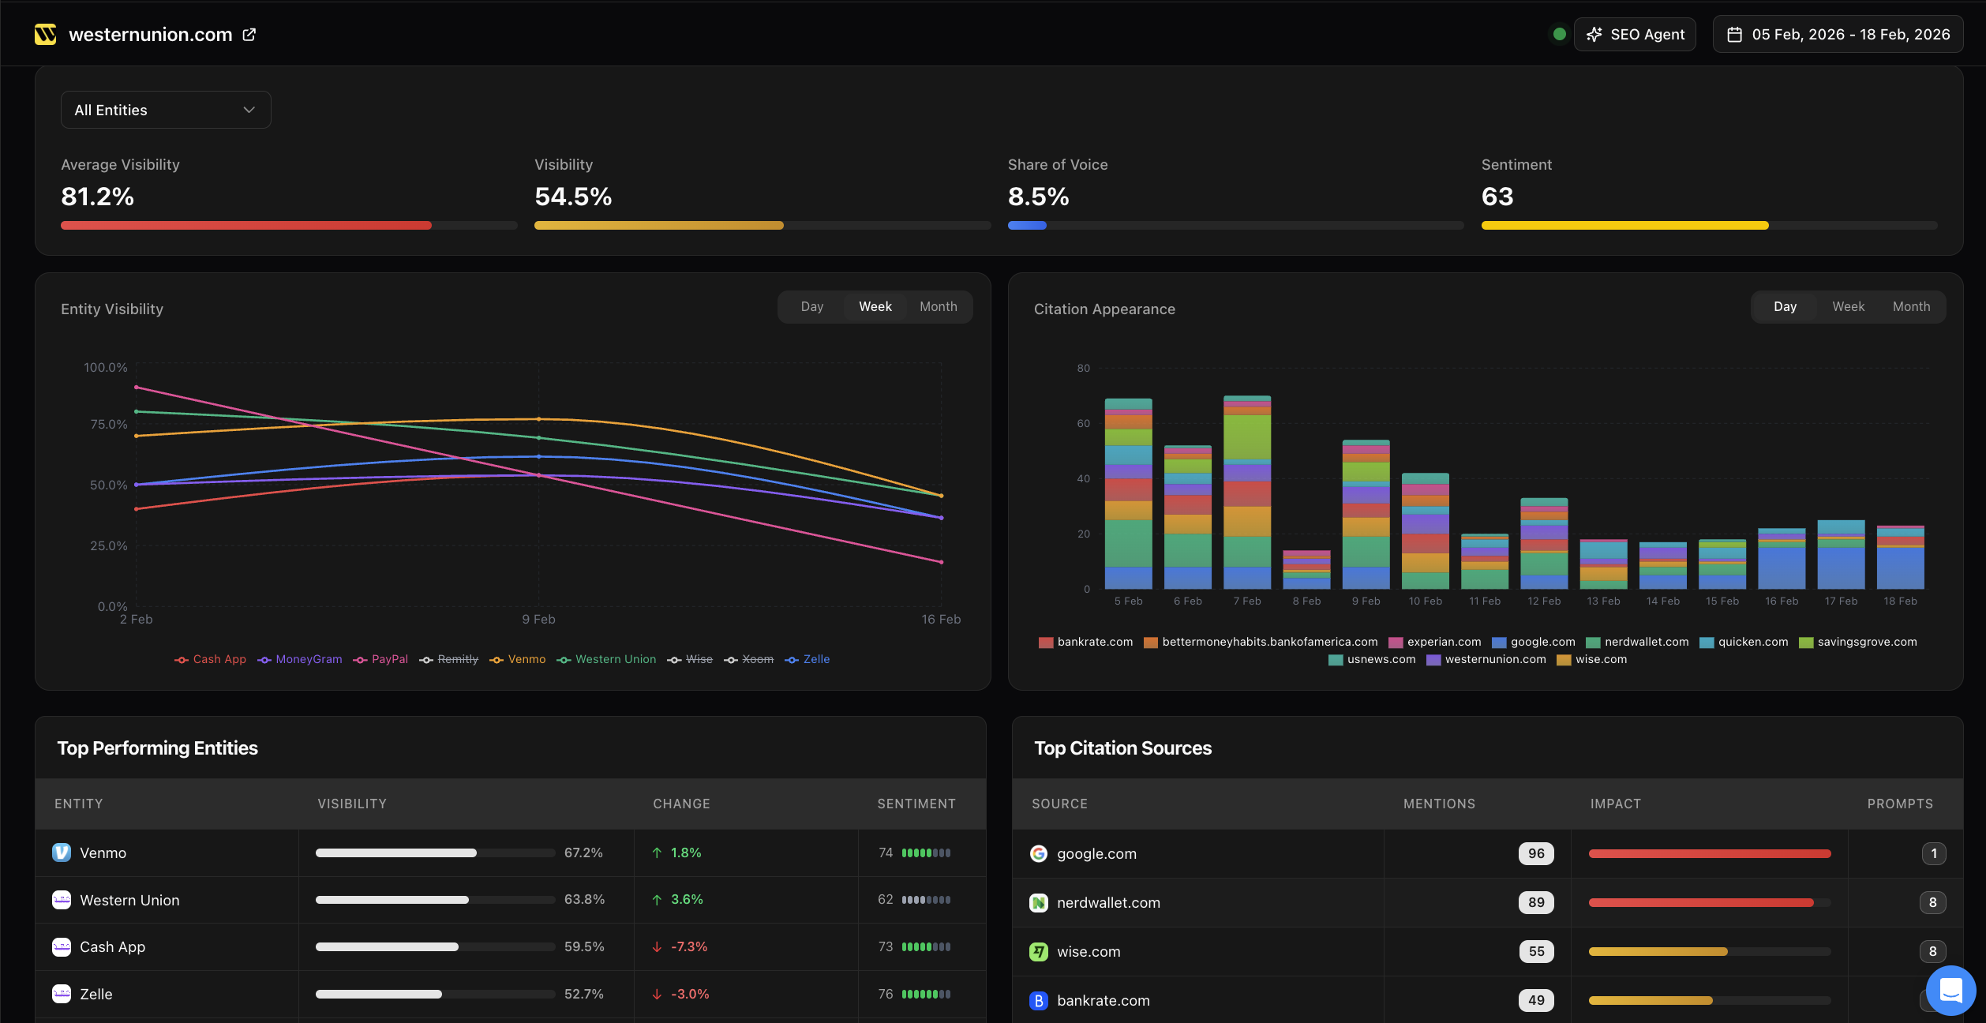This screenshot has width=1986, height=1023.
Task: Open the 05 Feb - 18 Feb date range picker
Action: [1838, 34]
